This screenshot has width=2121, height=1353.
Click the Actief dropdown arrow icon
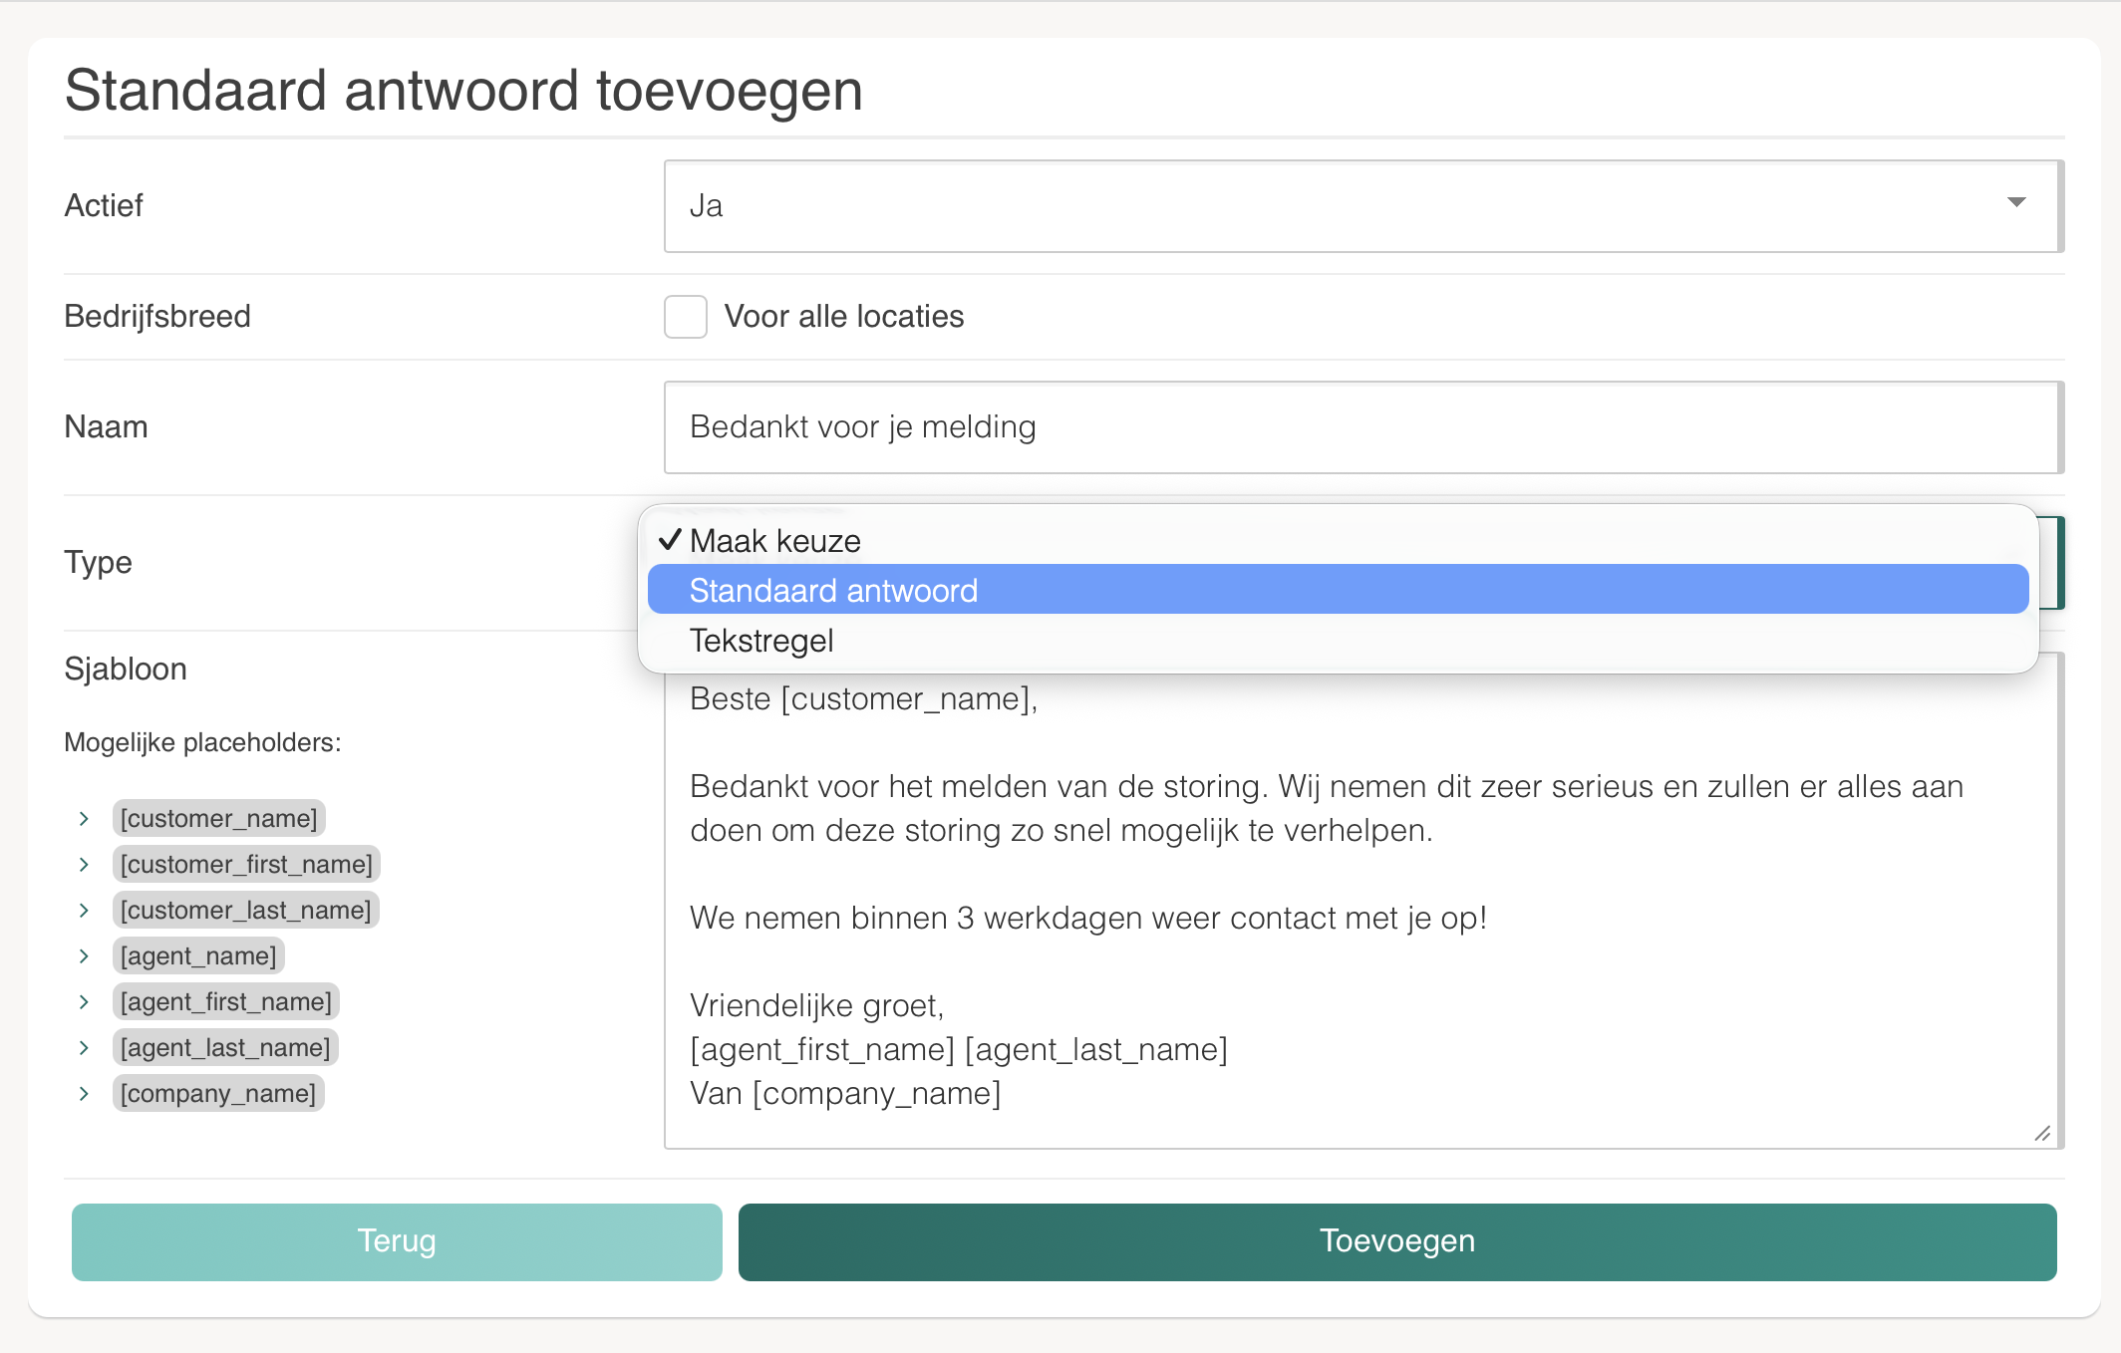click(2016, 203)
